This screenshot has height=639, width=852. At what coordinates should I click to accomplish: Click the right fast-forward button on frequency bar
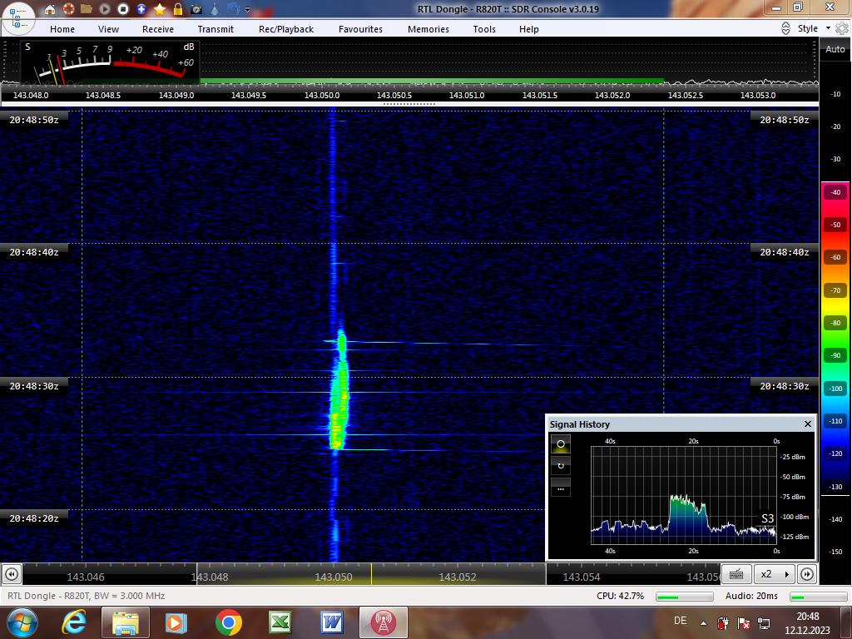tap(807, 574)
